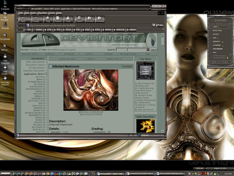Toggle the Application Skins section box
234x176 pixels.
pos(46,74)
